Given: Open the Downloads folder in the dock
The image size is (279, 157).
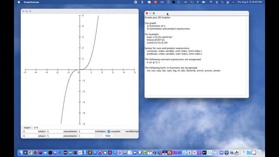Looking at the screenshot, I should click(248, 153).
